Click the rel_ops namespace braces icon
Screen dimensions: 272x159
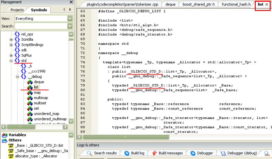tap(17, 34)
